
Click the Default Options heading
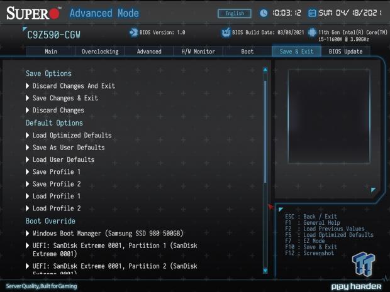(x=54, y=123)
